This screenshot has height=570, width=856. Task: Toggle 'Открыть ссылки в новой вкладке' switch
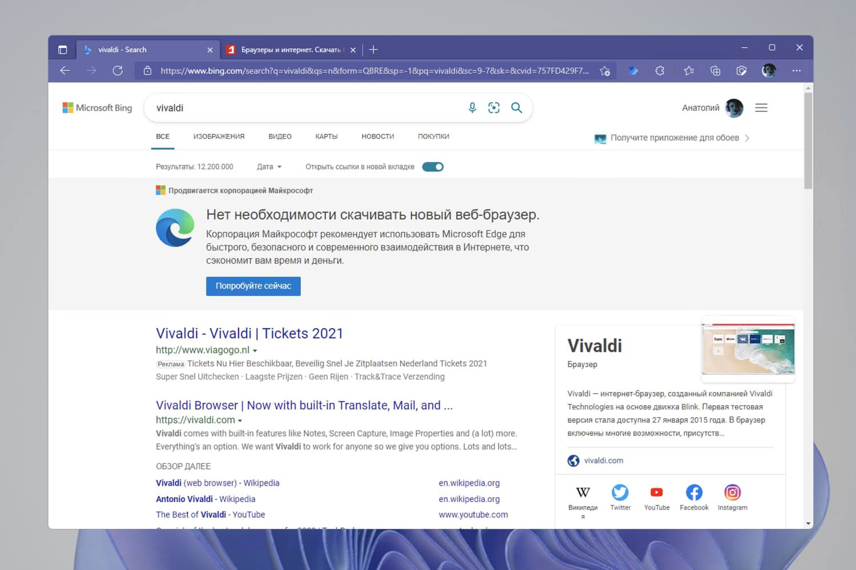433,167
